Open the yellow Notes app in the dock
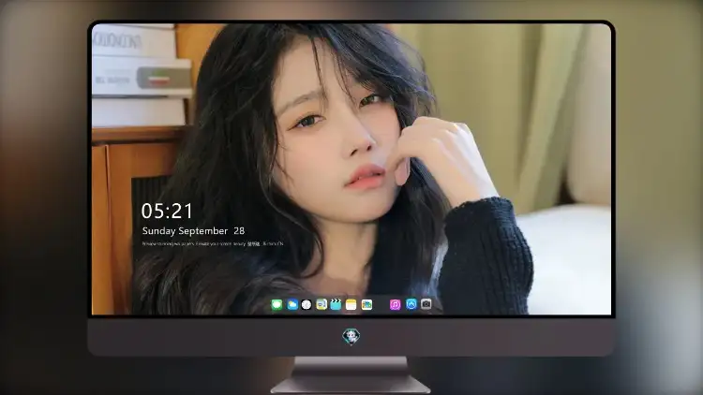 [x=351, y=305]
